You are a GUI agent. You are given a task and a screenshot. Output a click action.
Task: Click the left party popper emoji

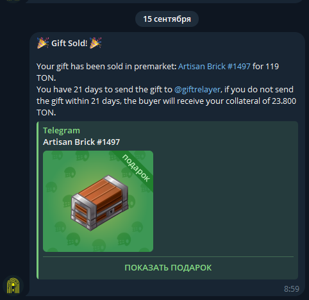click(x=43, y=43)
